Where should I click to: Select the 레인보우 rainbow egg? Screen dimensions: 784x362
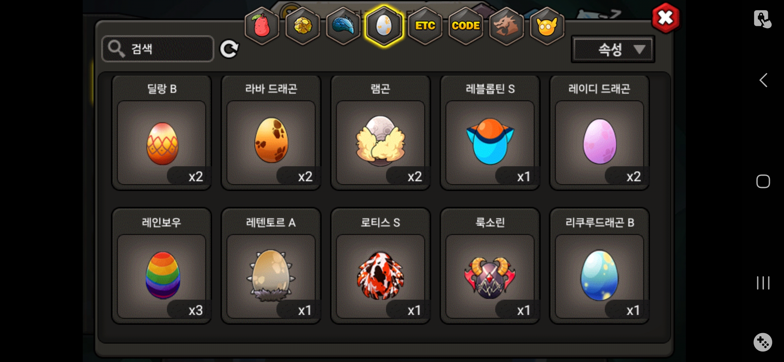point(161,266)
